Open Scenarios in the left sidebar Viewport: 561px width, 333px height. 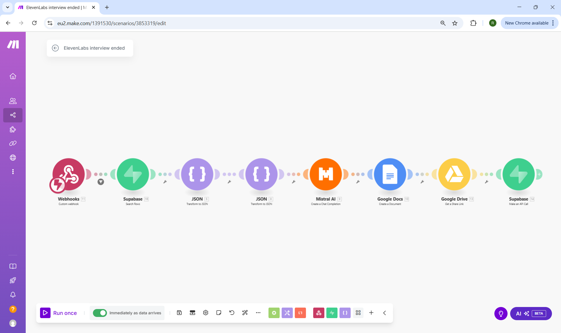point(13,115)
